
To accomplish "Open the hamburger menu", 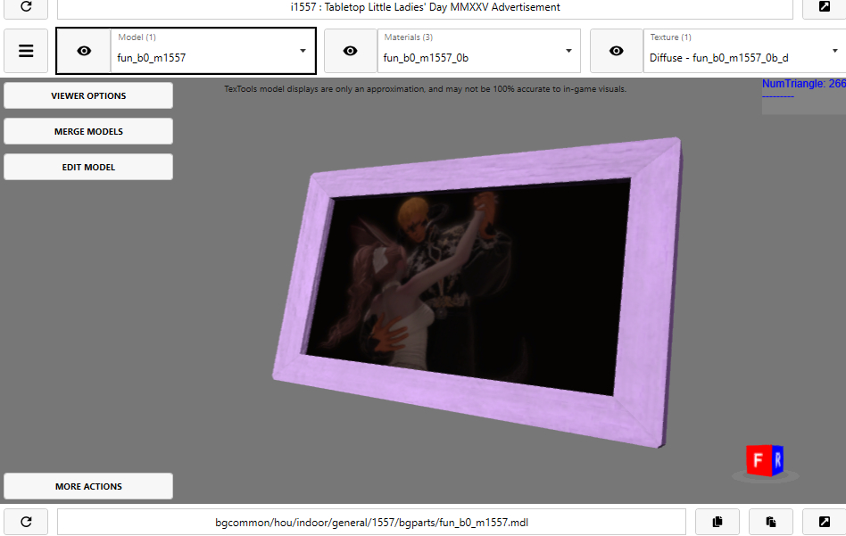I will click(x=26, y=51).
